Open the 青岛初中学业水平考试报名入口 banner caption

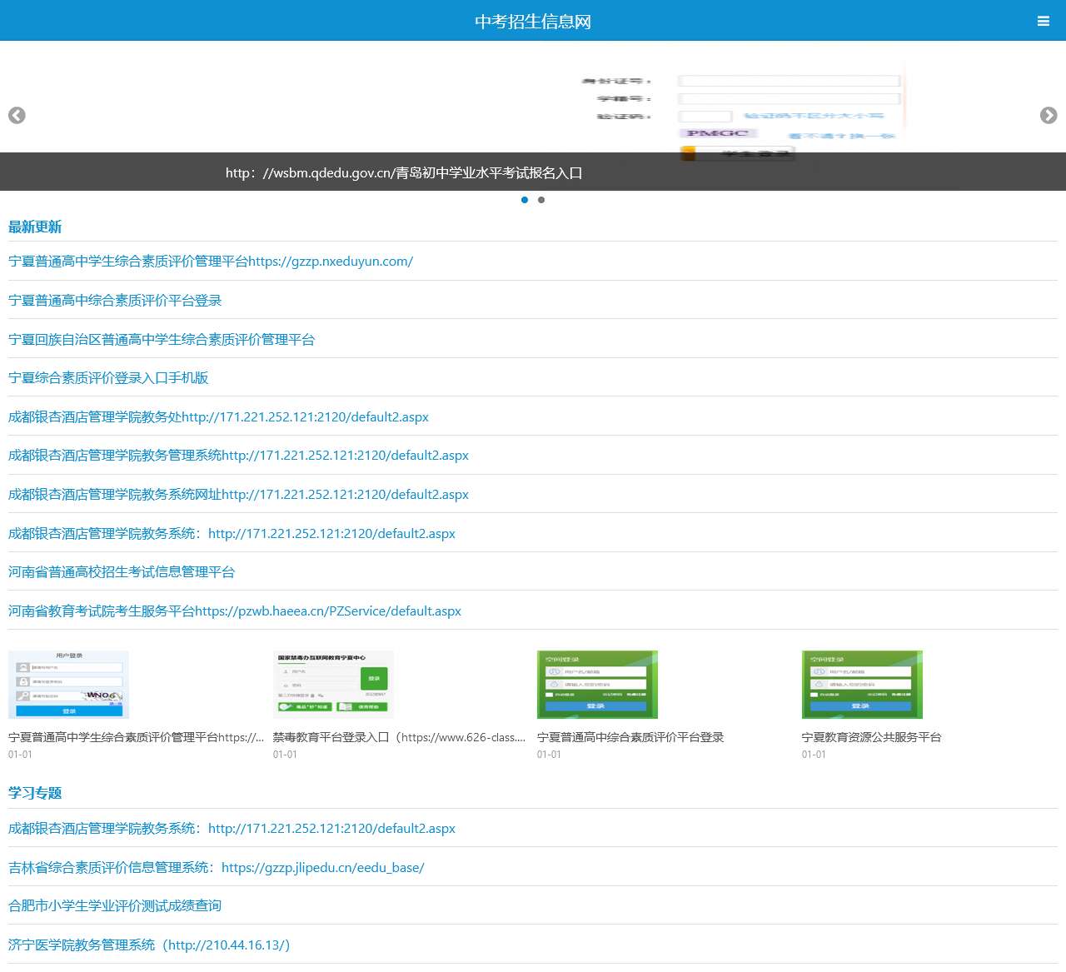[x=404, y=173]
